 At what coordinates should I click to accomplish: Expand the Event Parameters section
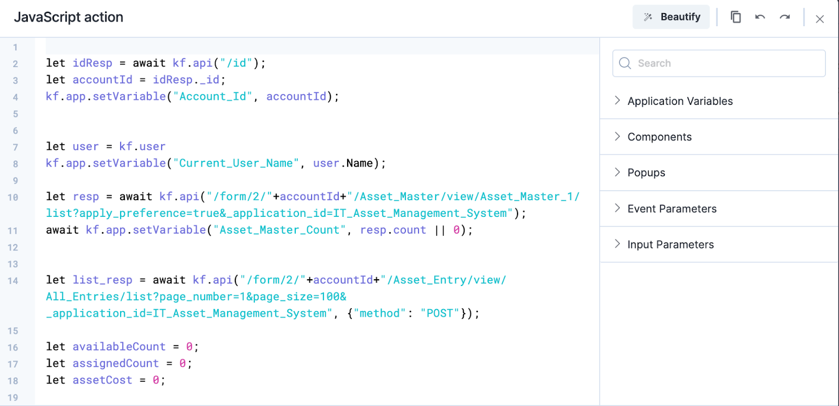tap(719, 209)
